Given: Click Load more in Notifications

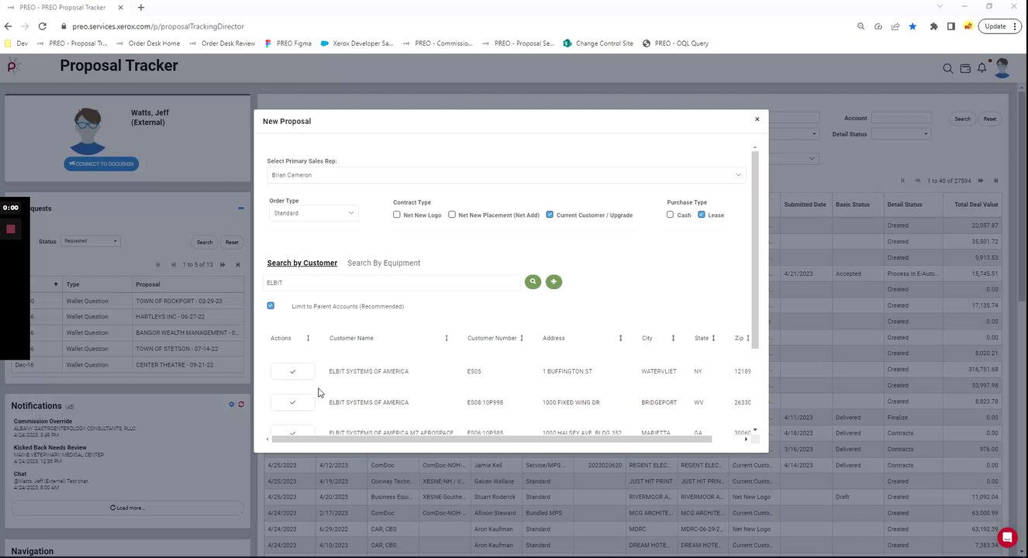Looking at the screenshot, I should coord(127,508).
